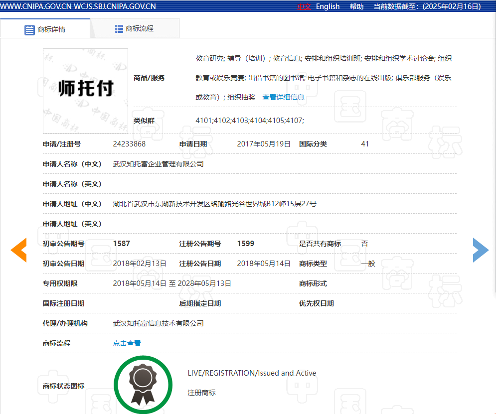Open the 师托付 trademark image

tap(85, 91)
